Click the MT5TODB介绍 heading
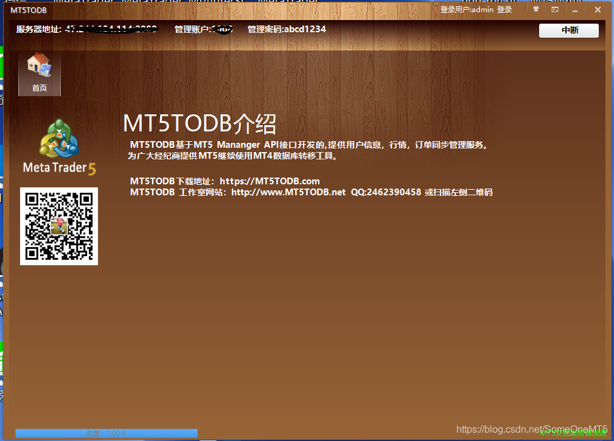This screenshot has width=614, height=441. (200, 123)
